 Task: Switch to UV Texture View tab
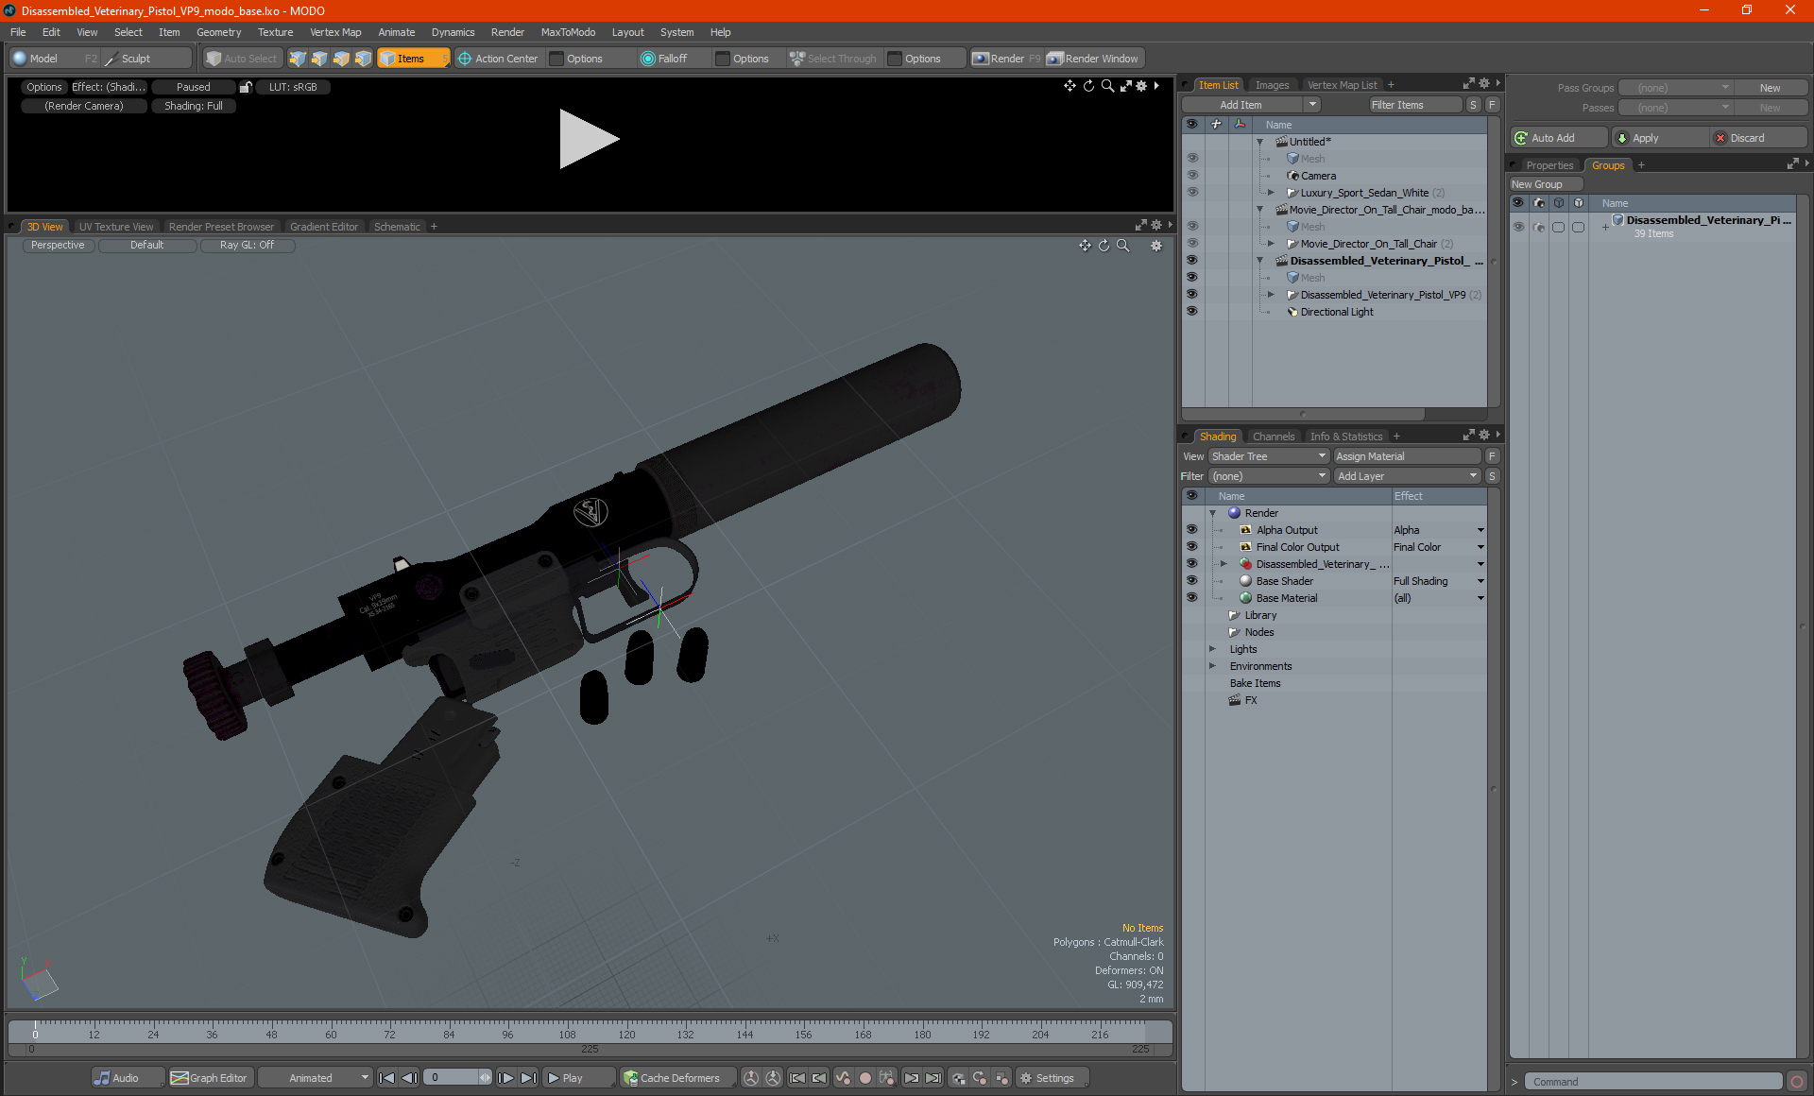(115, 227)
